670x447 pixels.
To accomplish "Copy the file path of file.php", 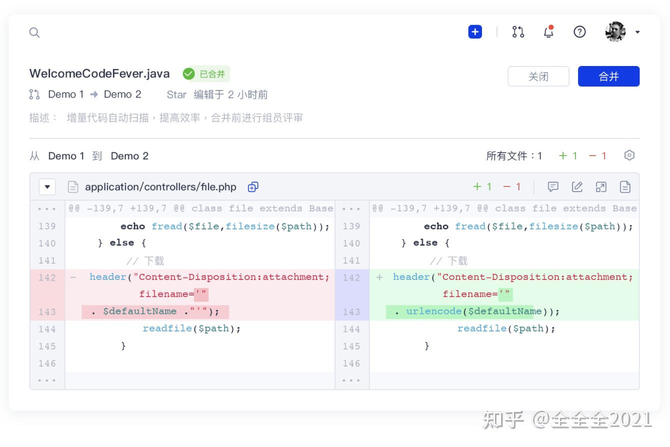I will [x=253, y=186].
